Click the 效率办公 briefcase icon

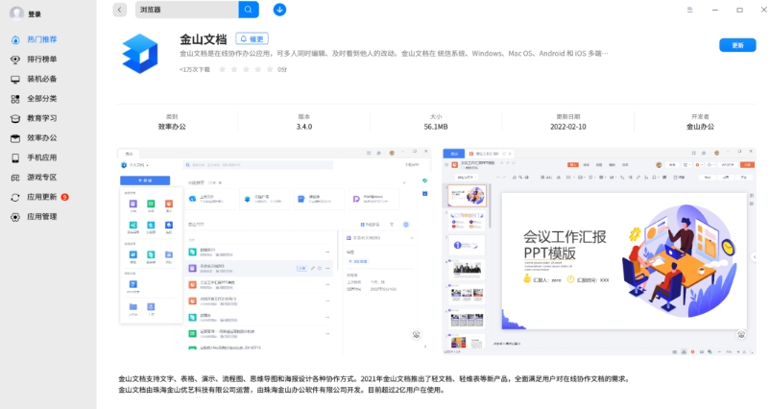coord(15,138)
